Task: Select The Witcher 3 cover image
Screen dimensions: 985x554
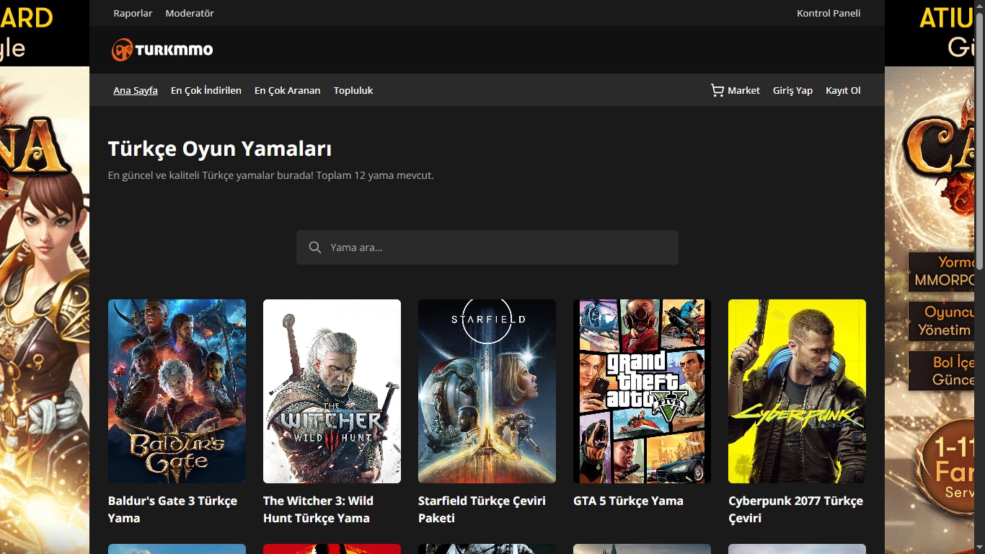Action: (332, 391)
